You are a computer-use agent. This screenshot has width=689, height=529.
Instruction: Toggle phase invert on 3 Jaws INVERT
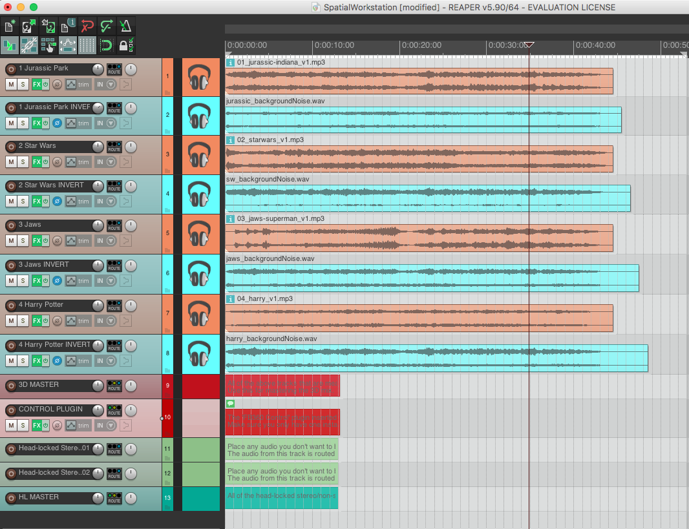57,281
